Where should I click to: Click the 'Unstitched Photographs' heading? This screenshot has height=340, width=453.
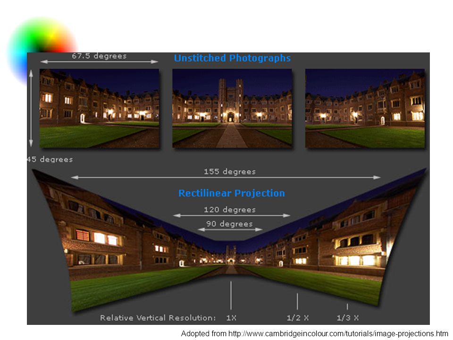(x=232, y=58)
